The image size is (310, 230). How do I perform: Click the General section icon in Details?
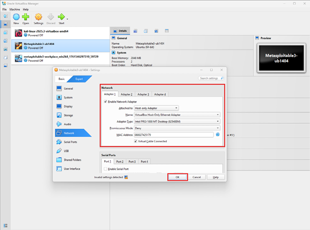click(x=113, y=38)
